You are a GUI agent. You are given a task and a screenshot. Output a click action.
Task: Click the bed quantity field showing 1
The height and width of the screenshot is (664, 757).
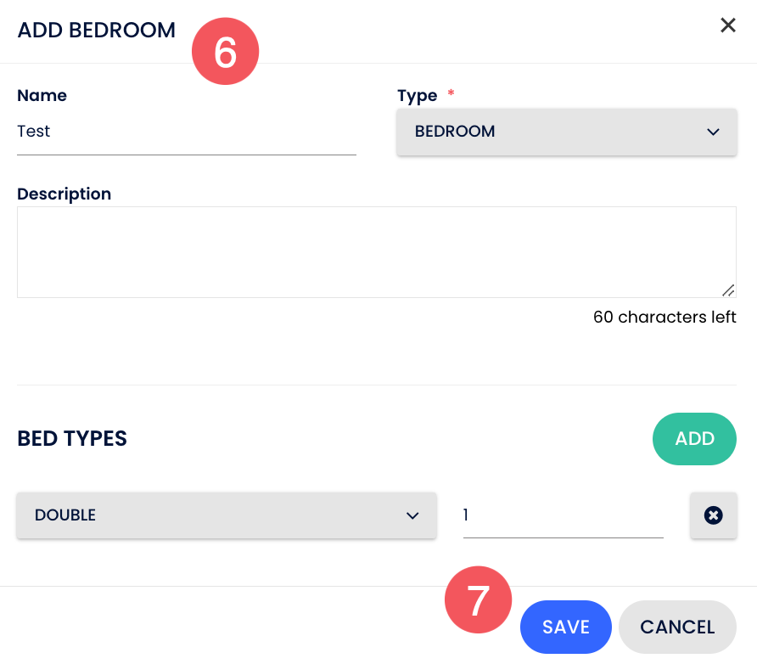point(563,515)
